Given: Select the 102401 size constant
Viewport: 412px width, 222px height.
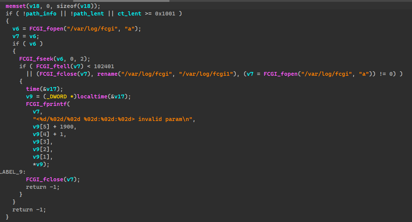Looking at the screenshot, I should (104, 66).
